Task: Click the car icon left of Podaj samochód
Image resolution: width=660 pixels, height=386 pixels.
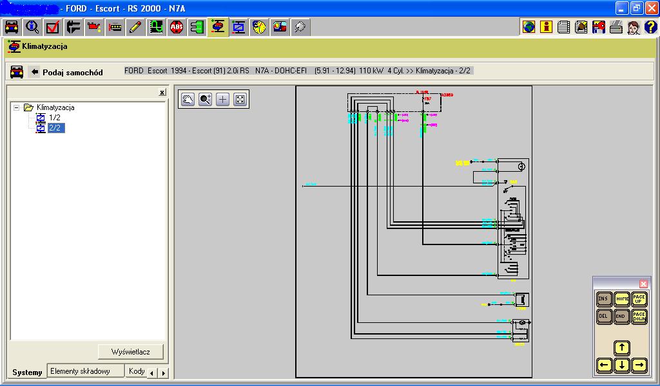Action: coord(17,72)
